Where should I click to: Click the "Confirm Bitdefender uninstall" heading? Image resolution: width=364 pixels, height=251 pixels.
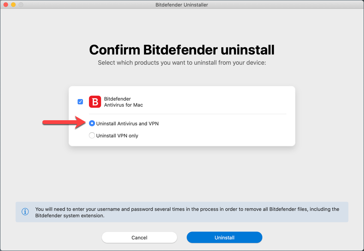[182, 50]
